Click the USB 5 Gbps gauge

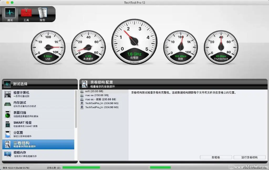pos(48,47)
